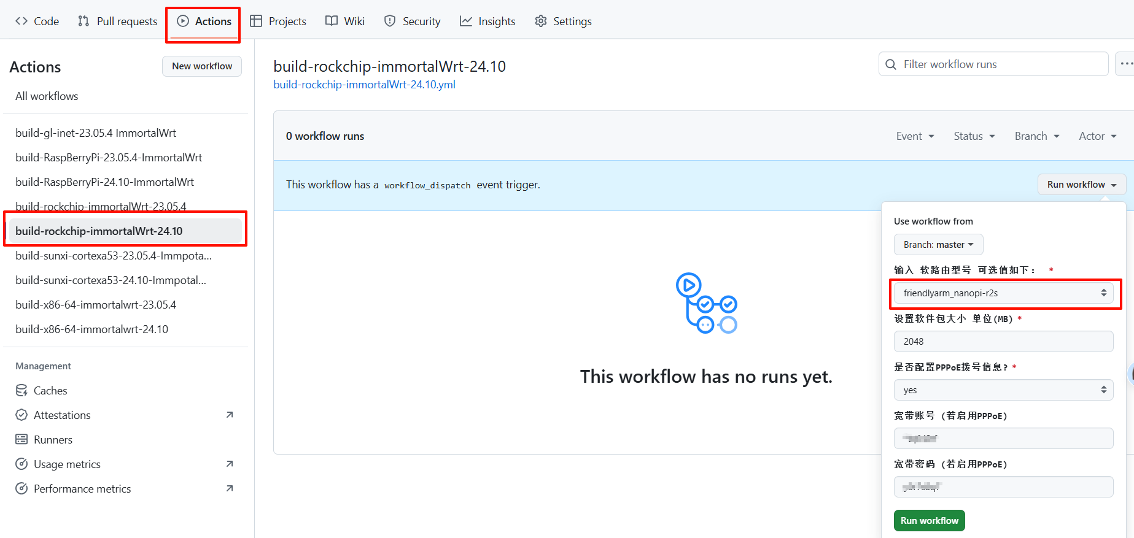Open build-RaspBerryPi-24.10-ImmortalWrt workflow

(x=104, y=182)
